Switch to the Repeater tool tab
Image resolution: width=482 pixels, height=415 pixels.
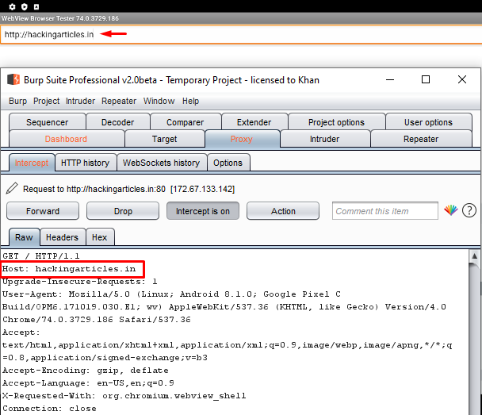point(421,139)
